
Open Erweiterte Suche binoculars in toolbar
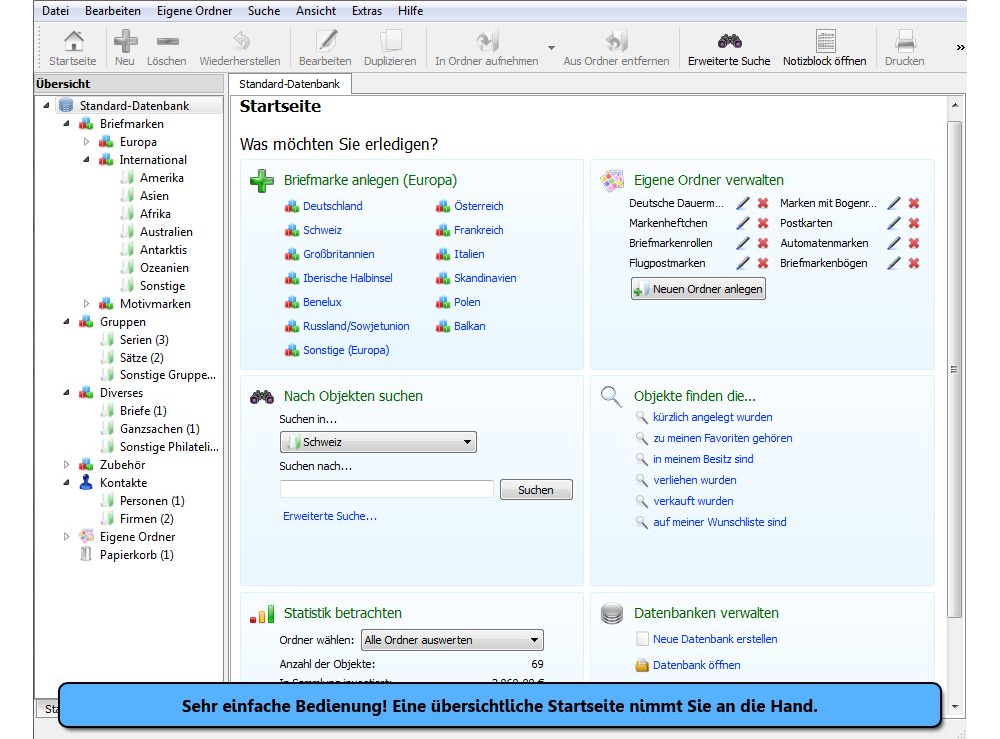tap(729, 42)
